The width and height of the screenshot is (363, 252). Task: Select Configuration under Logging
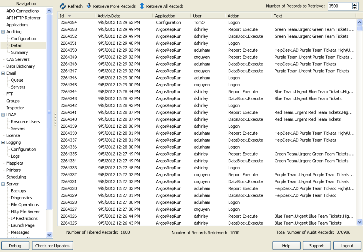pyautogui.click(x=23, y=149)
